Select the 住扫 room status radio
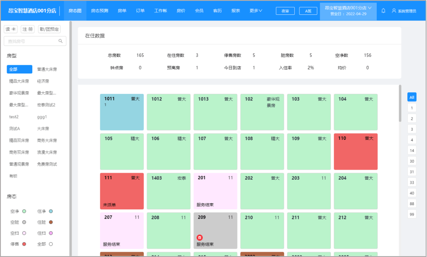The height and width of the screenshot is (257, 427). pyautogui.click(x=51, y=233)
